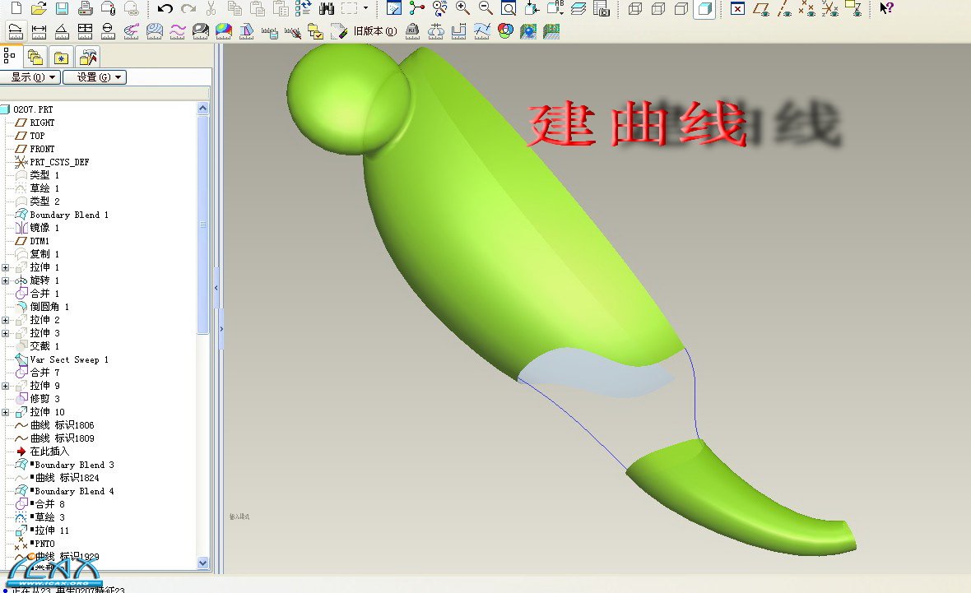971x593 pixels.
Task: Click the Zoom In magnifier icon
Action: point(463,9)
